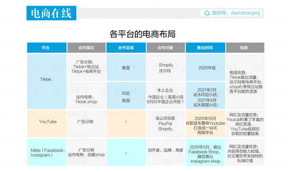The height and width of the screenshot is (172, 294).
Task: Select the YouTube platform cell
Action: (x=47, y=124)
